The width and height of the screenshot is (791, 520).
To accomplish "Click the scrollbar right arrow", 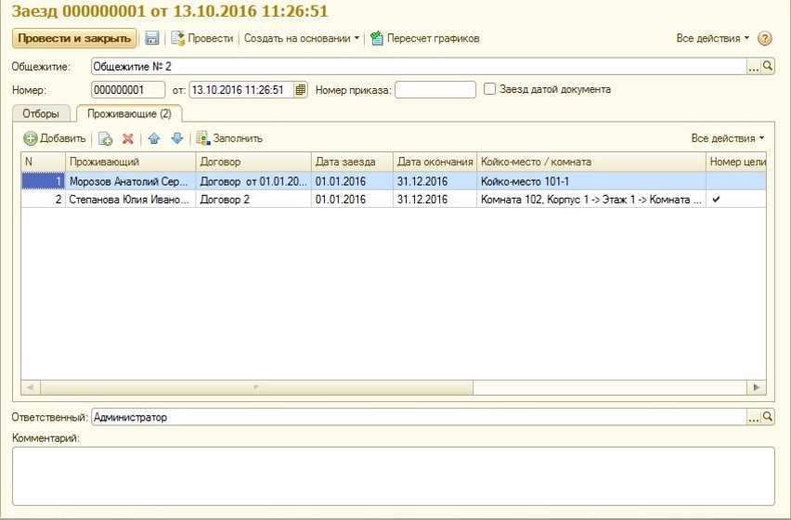I will pos(757,387).
